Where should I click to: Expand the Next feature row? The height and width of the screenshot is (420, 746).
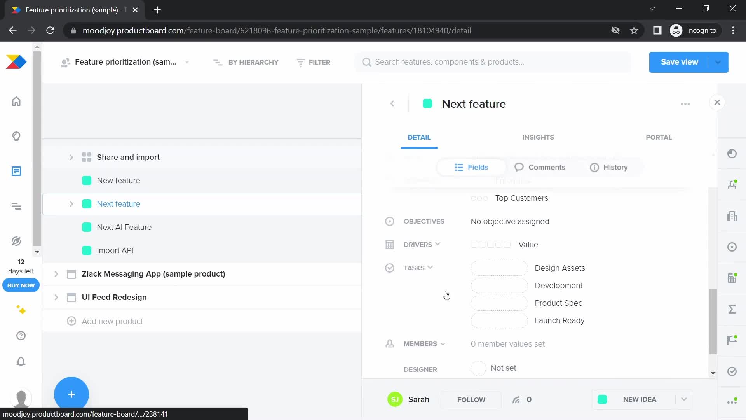pos(71,204)
